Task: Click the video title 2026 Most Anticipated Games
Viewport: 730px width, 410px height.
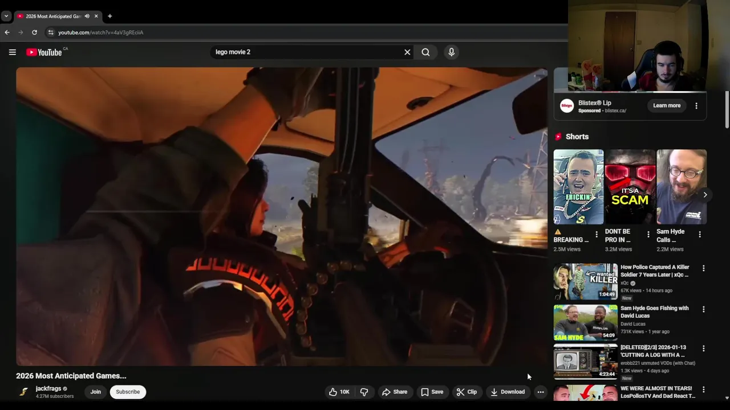Action: [x=71, y=376]
